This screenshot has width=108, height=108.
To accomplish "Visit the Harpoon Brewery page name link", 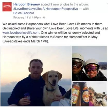I will (x=27, y=4).
